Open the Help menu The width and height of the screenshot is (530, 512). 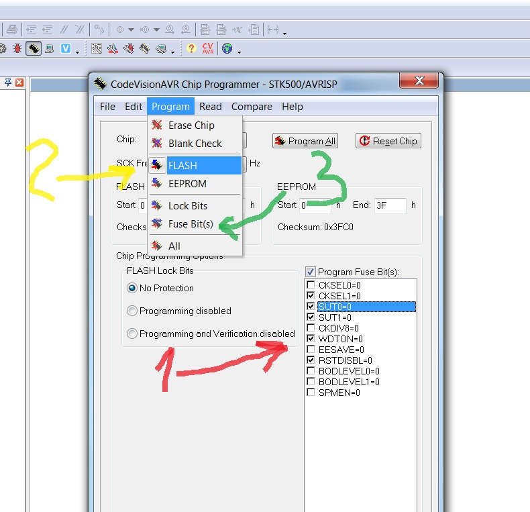point(293,107)
